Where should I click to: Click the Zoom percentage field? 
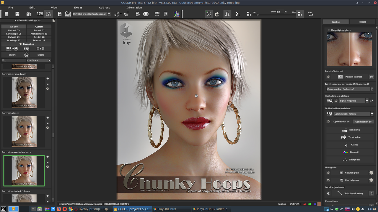(280, 12)
